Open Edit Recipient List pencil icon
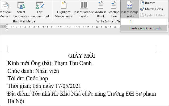Screen dimensions: 169x106 click(40, 5)
